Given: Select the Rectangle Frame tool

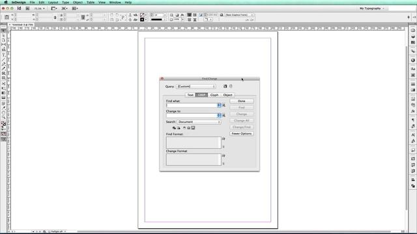Looking at the screenshot, I should tap(3, 73).
